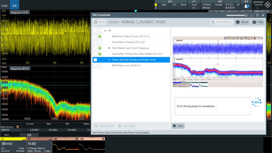Toggle the All tests checkbox
This screenshot has width=272, height=153.
[95, 30]
